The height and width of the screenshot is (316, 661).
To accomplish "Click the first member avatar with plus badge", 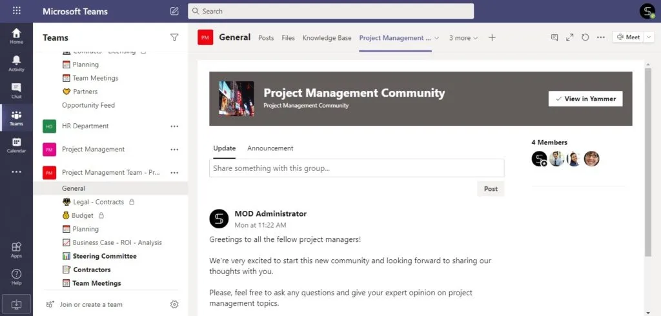I will 539,159.
